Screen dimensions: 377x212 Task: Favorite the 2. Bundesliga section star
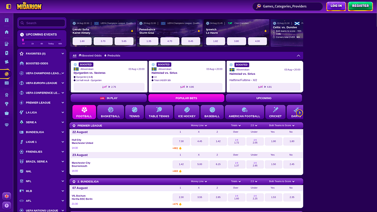coord(74,182)
